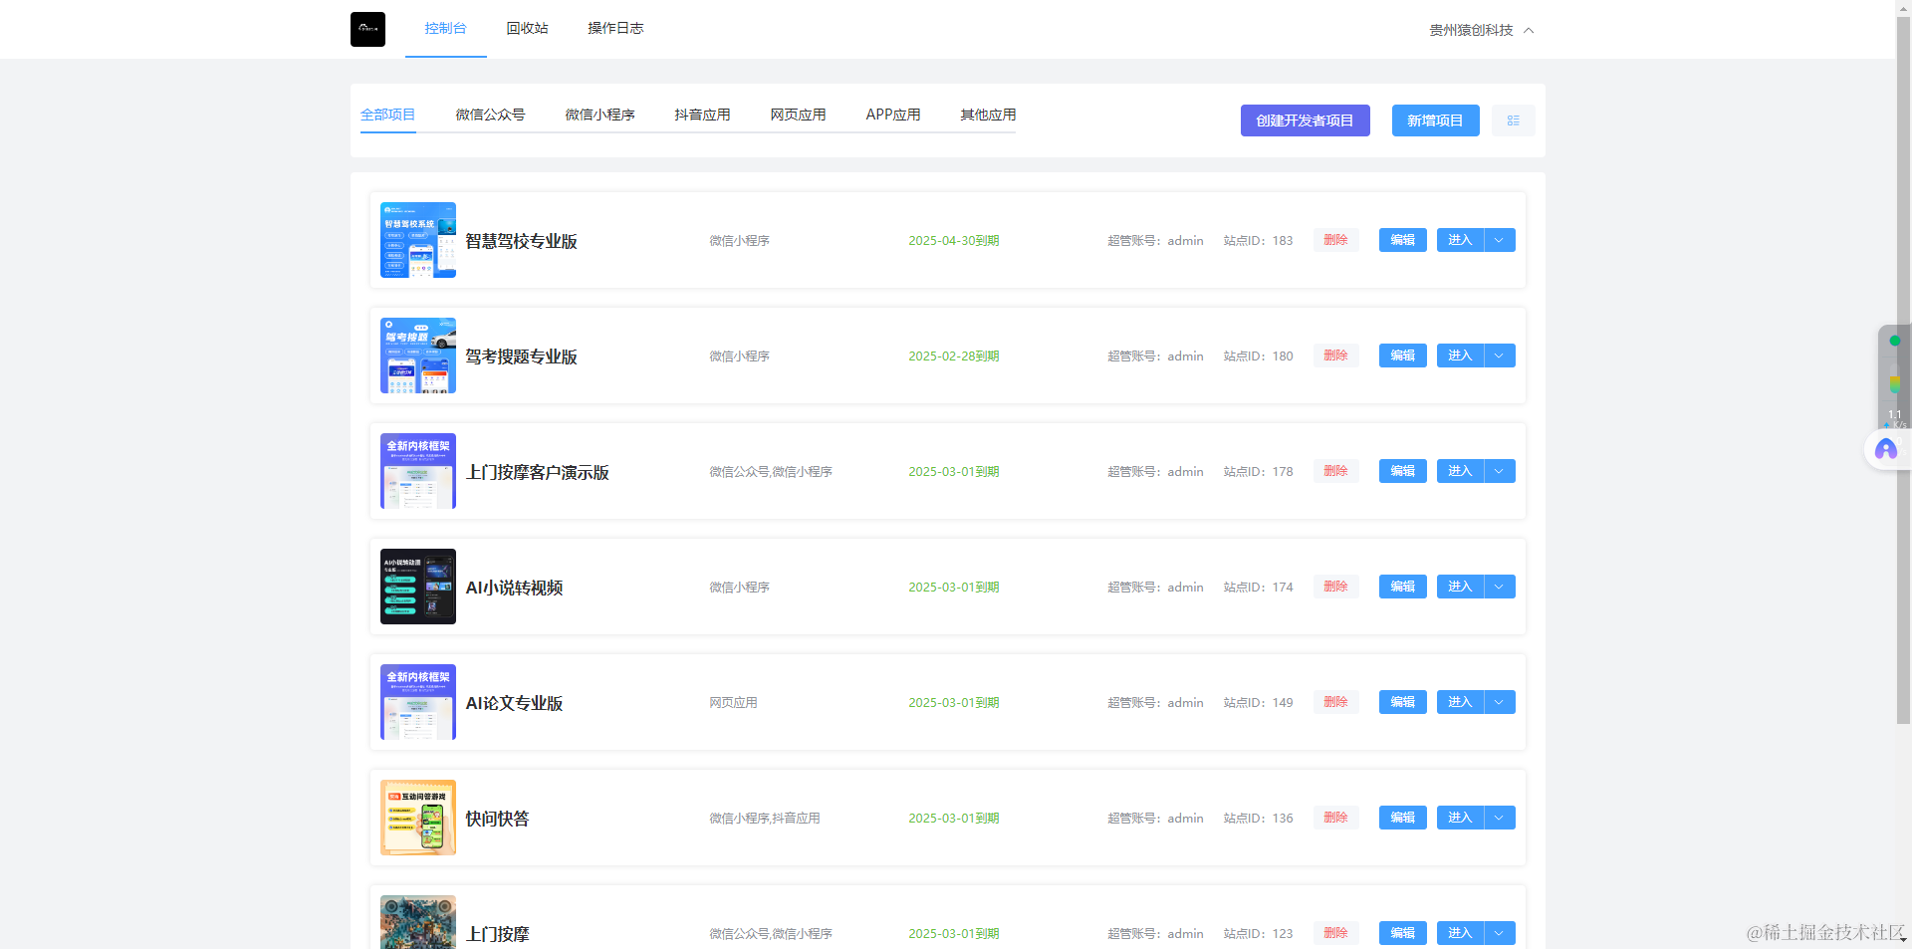This screenshot has height=949, width=1912.
Task: Edit the AI小说转视频 project
Action: click(x=1403, y=587)
